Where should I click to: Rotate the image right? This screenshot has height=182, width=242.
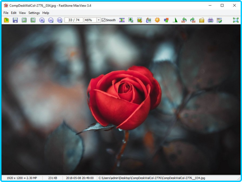point(193,20)
